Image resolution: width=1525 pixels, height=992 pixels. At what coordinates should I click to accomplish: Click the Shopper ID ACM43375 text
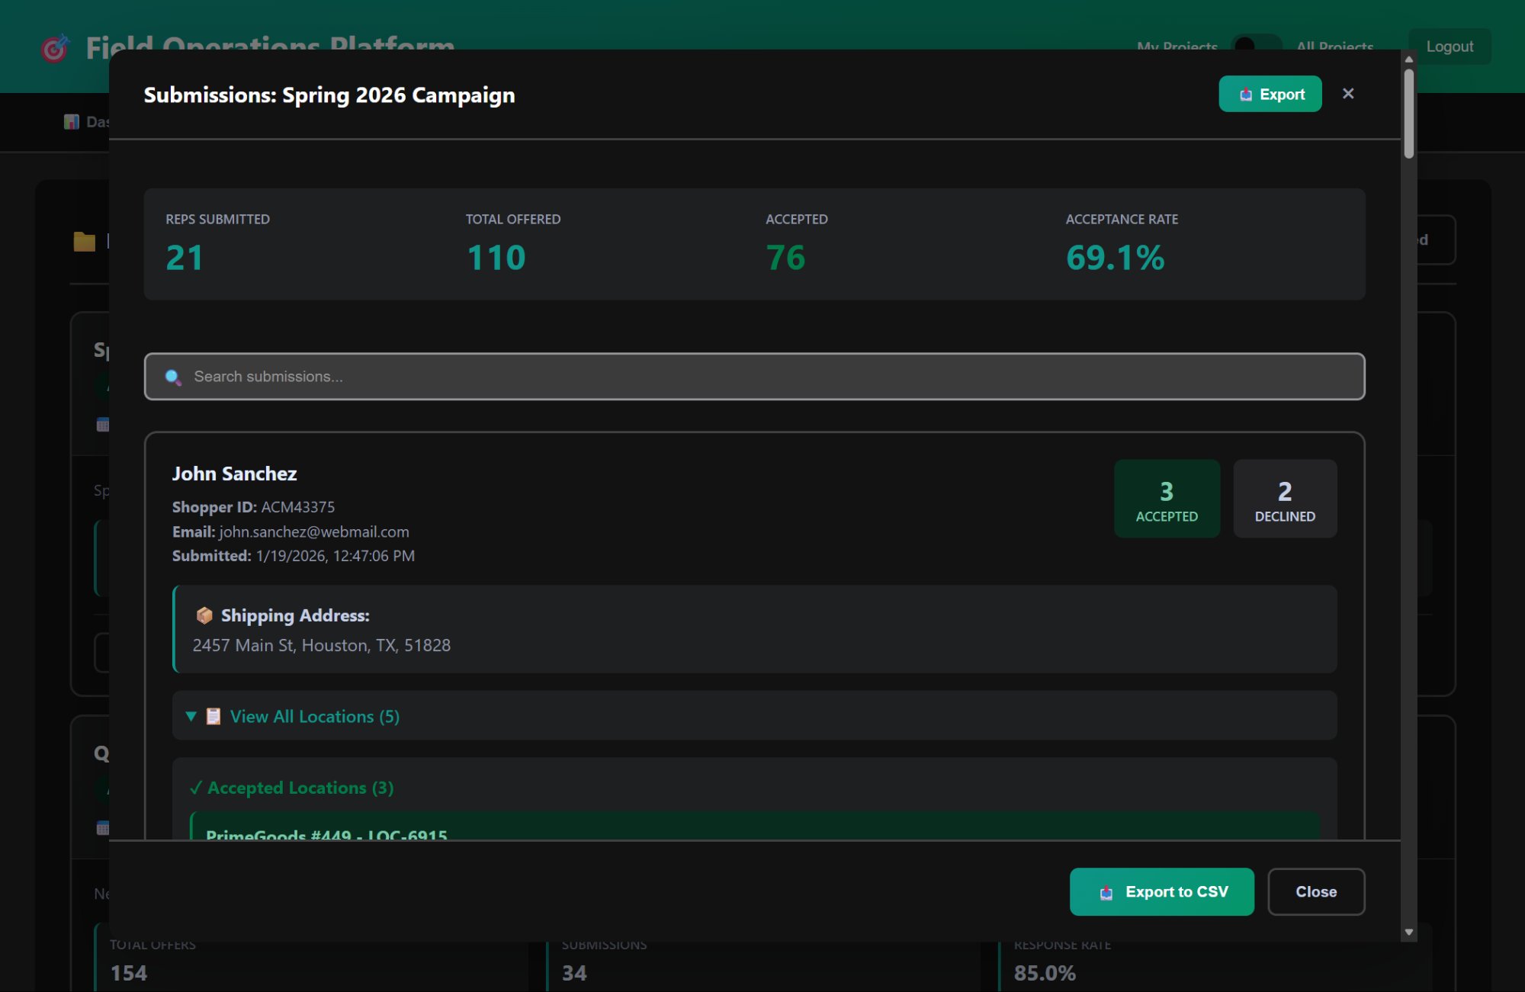pos(253,507)
